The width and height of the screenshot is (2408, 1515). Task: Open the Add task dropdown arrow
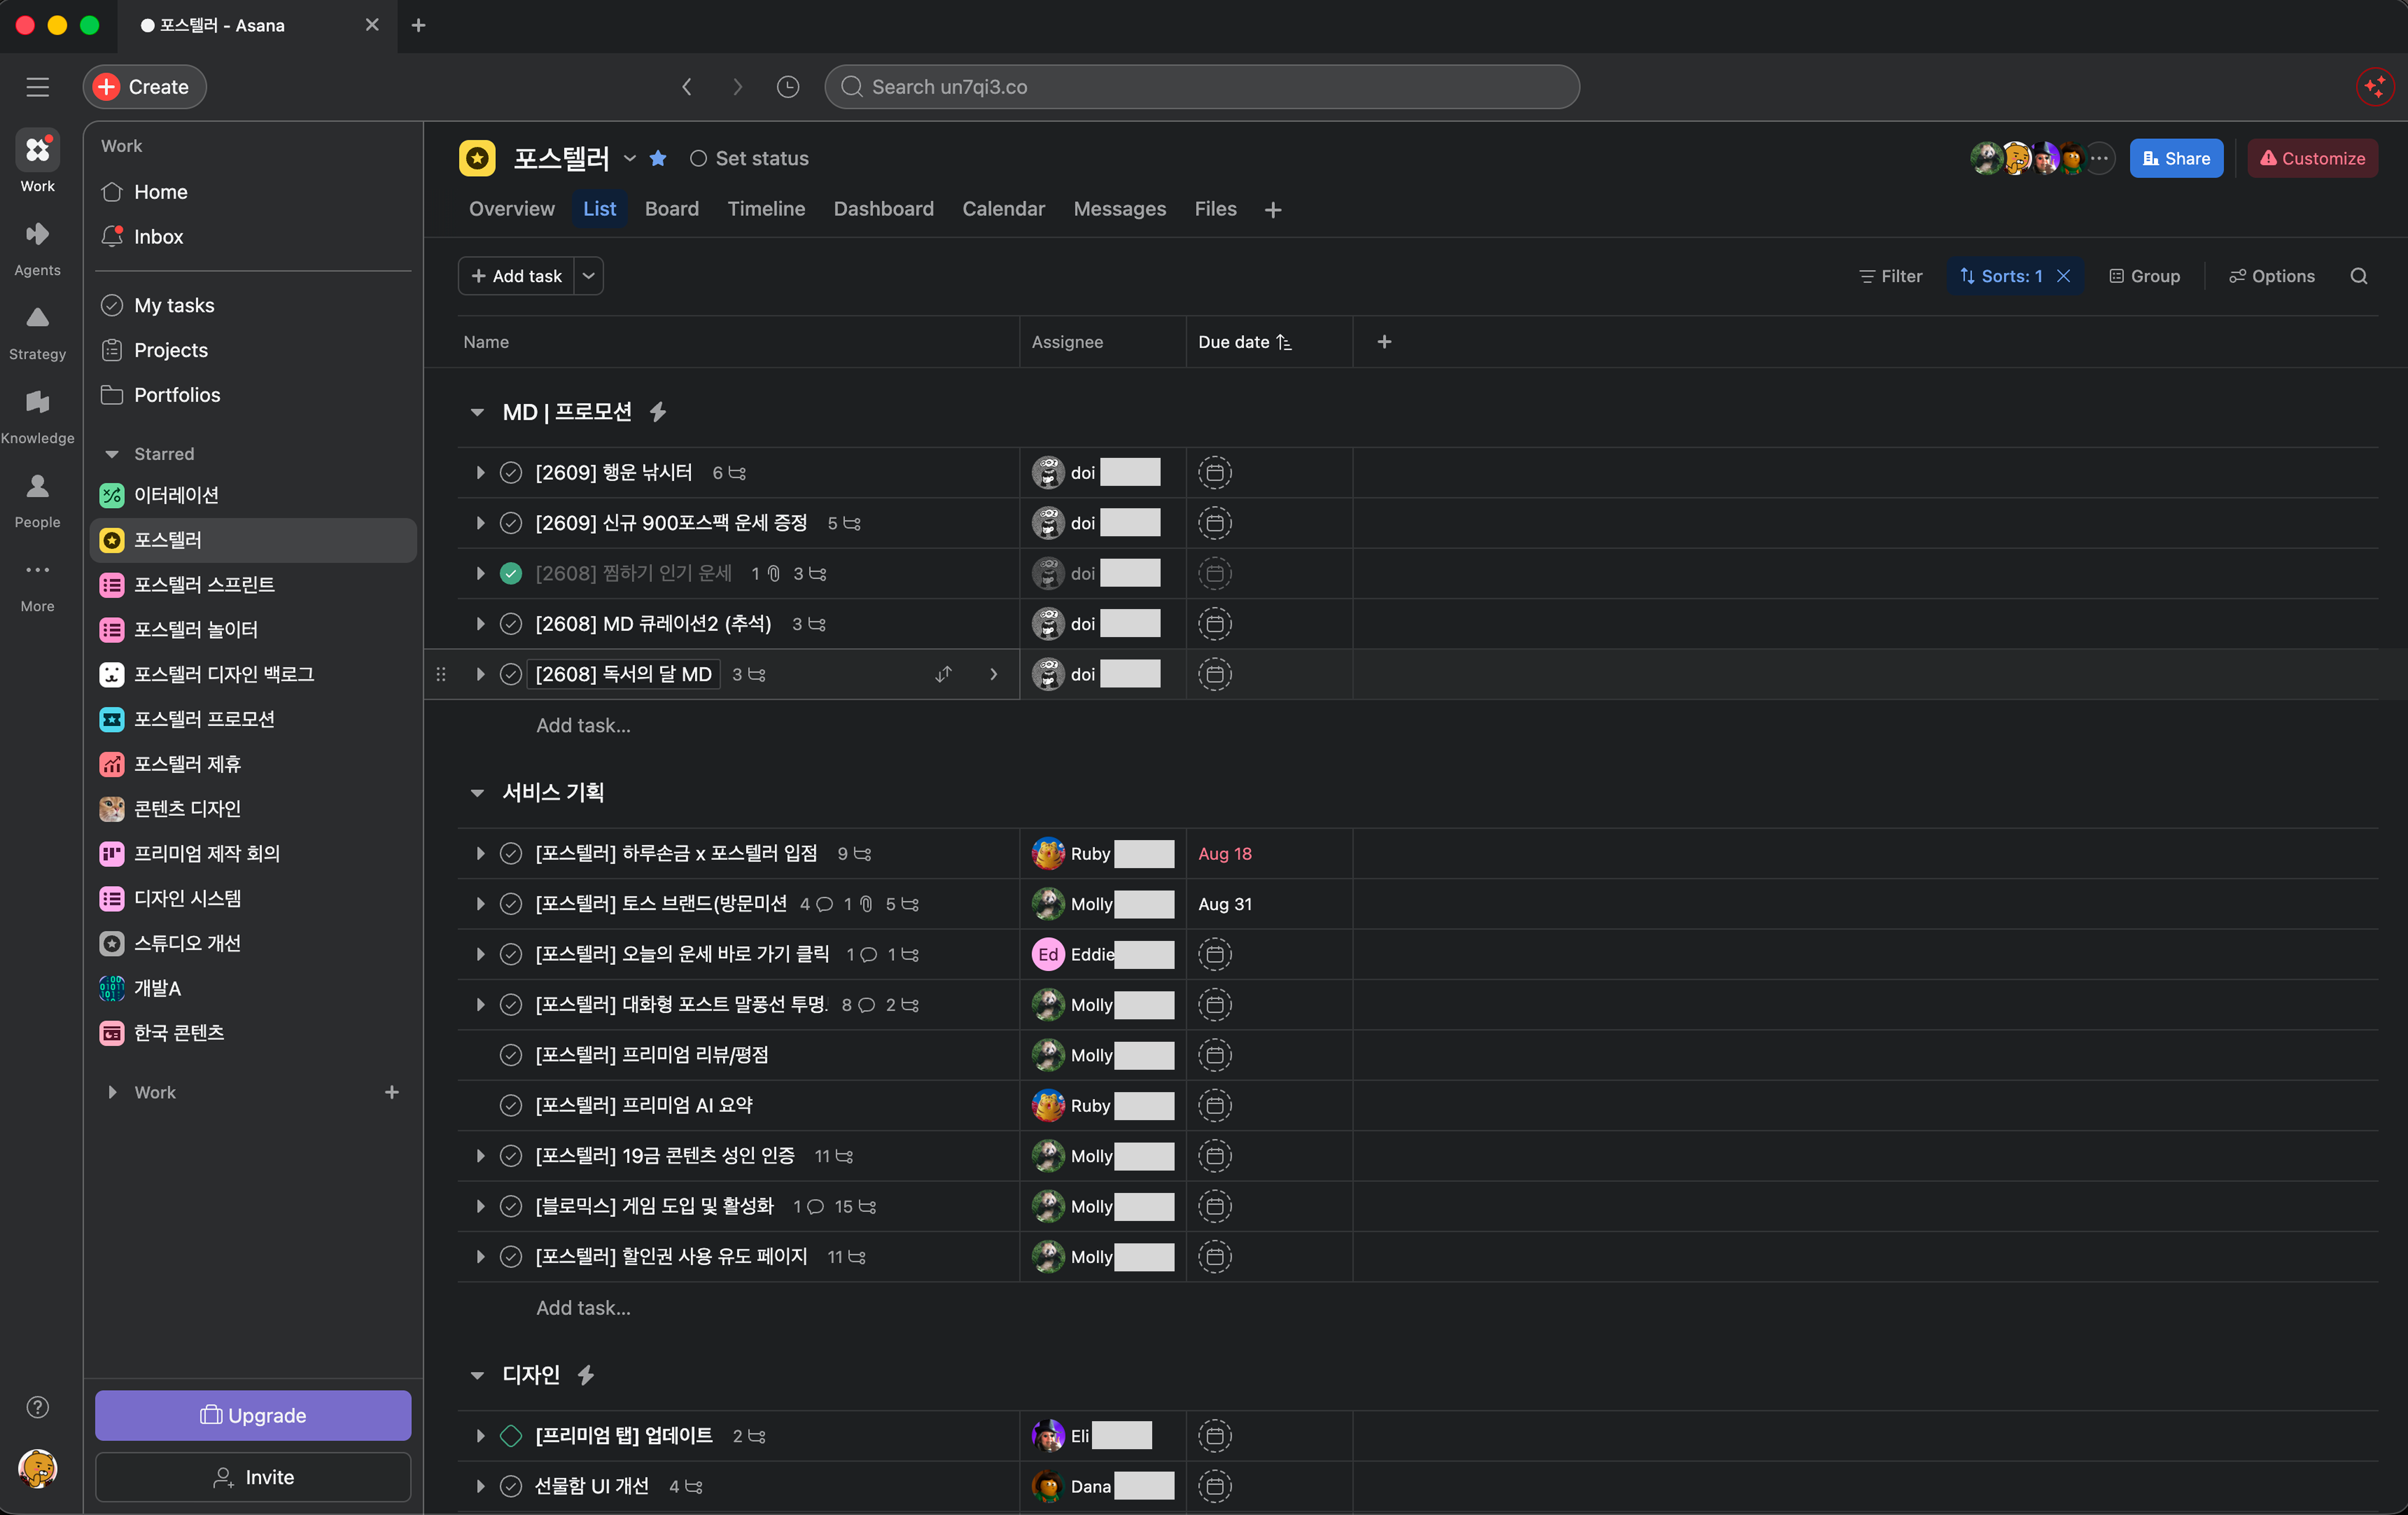point(589,276)
